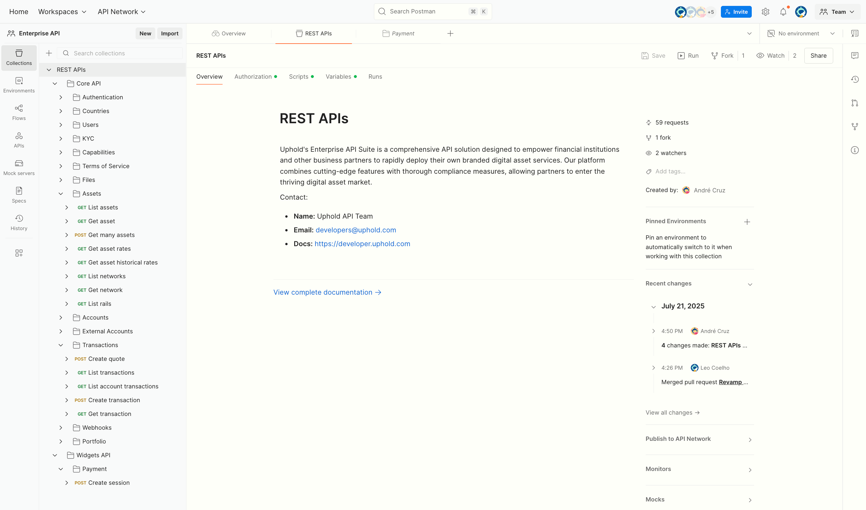
Task: Click the configure sidebar grid icon
Action: [x=19, y=253]
